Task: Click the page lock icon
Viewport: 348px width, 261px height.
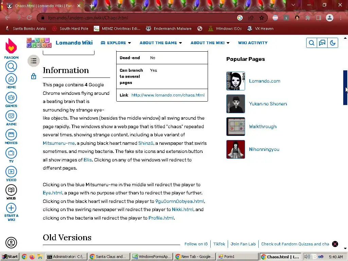Action: 34,76
